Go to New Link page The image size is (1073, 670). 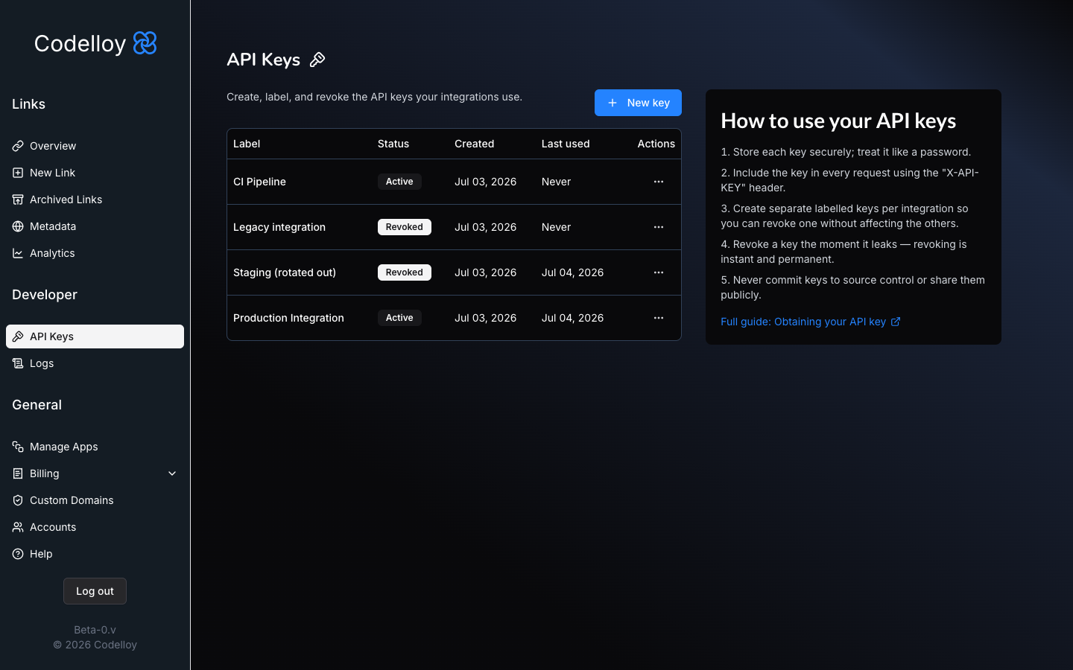52,173
